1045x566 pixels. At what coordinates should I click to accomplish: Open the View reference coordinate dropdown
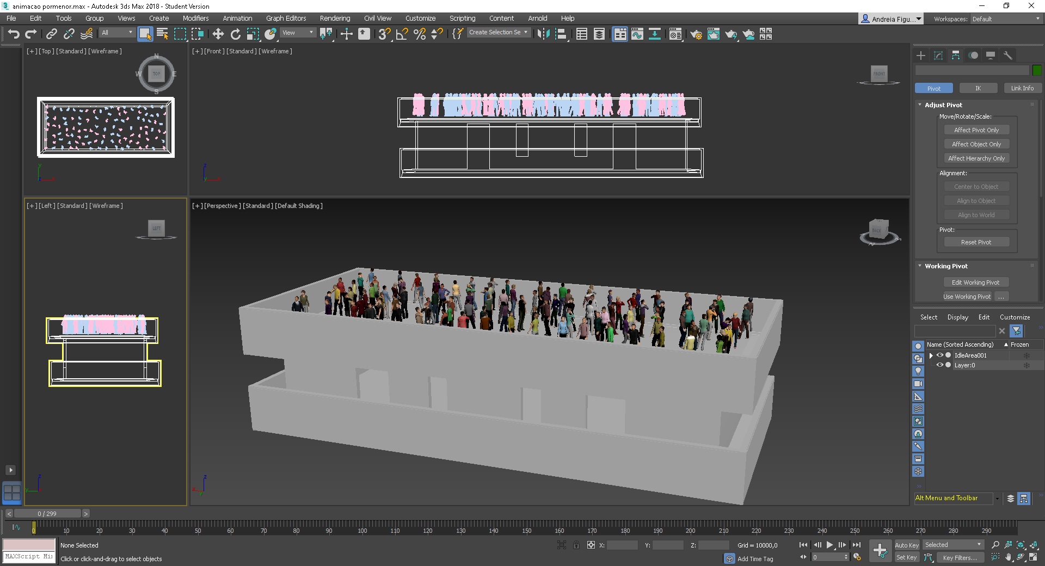[298, 33]
